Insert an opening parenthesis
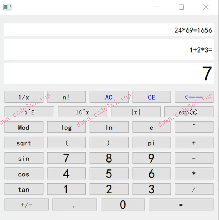 [66, 143]
